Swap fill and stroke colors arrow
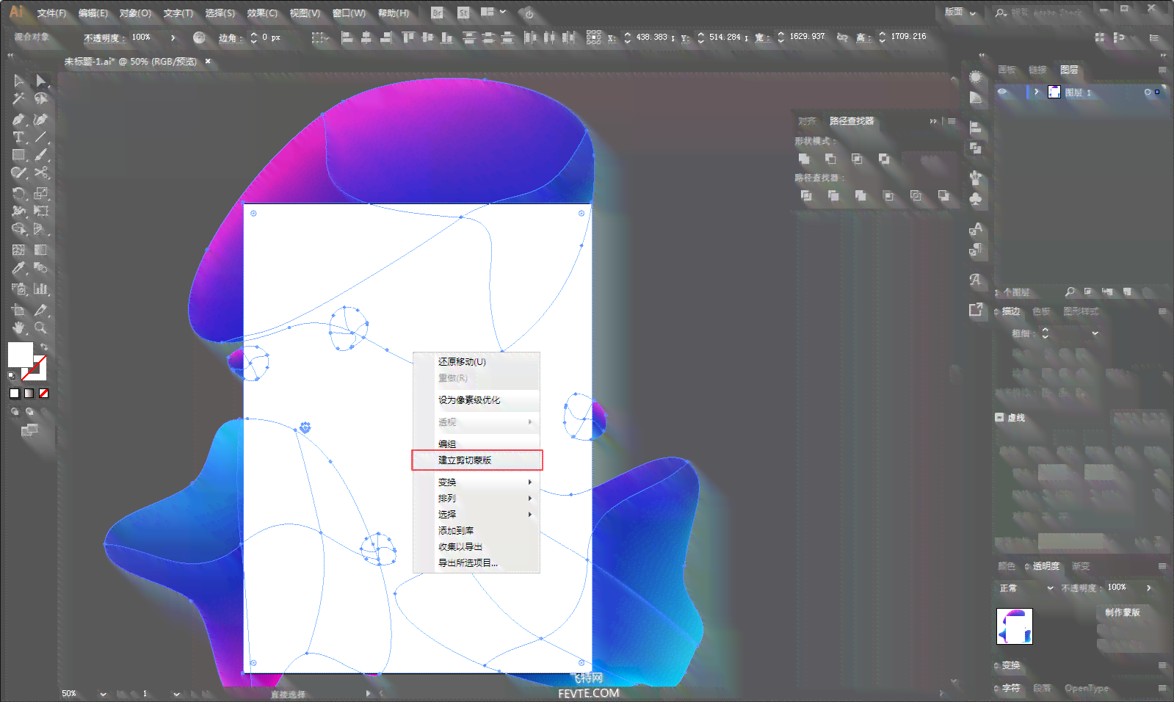 pyautogui.click(x=44, y=347)
